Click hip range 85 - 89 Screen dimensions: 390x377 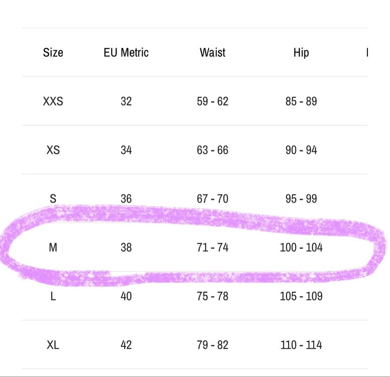pyautogui.click(x=301, y=101)
